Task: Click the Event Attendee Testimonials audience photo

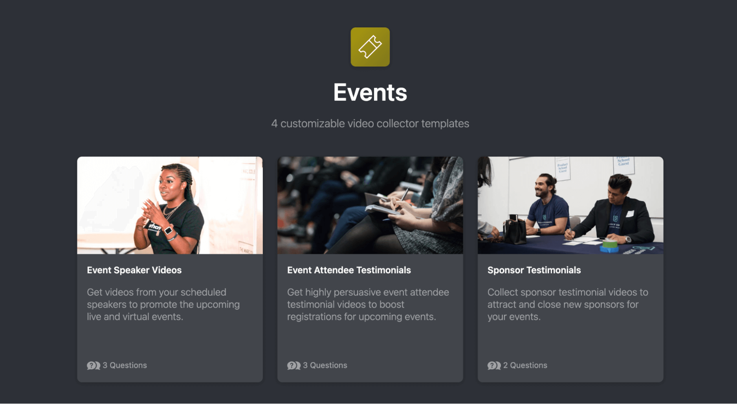Action: pos(370,205)
